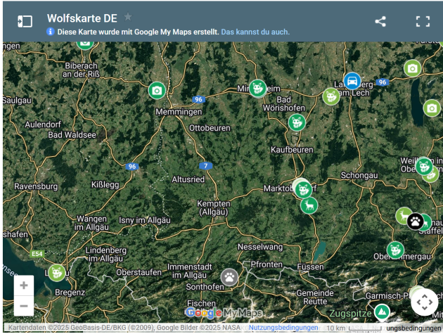Click the black paw print marker
Screen dimensions: 443x334
click(416, 221)
